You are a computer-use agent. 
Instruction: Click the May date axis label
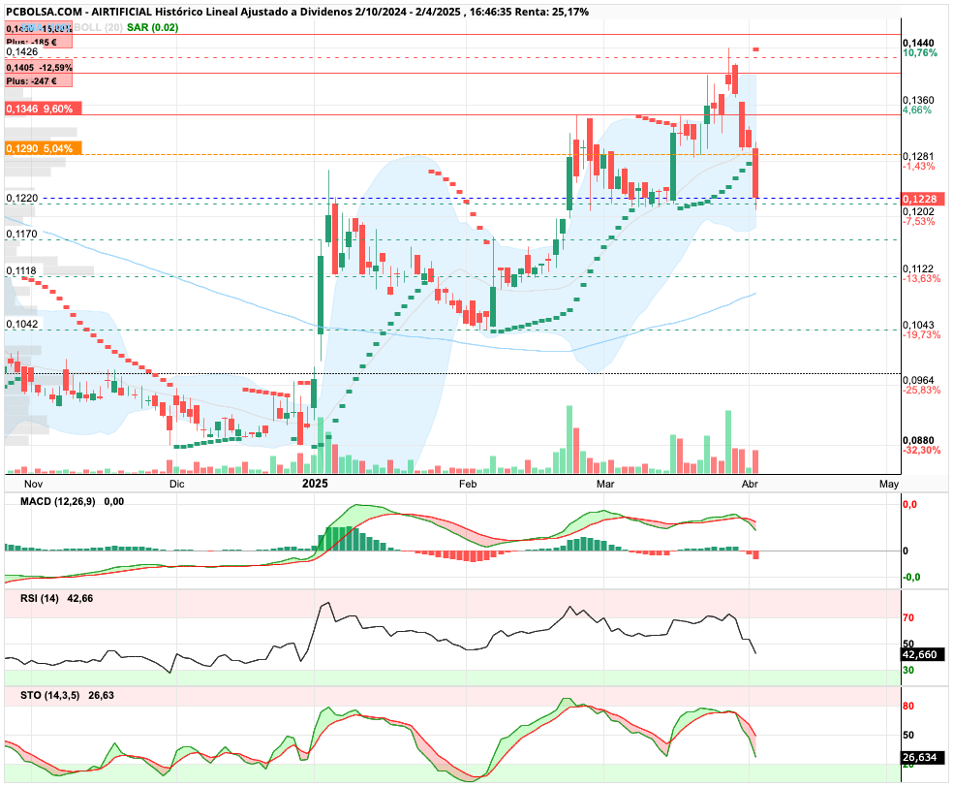pyautogui.click(x=888, y=484)
